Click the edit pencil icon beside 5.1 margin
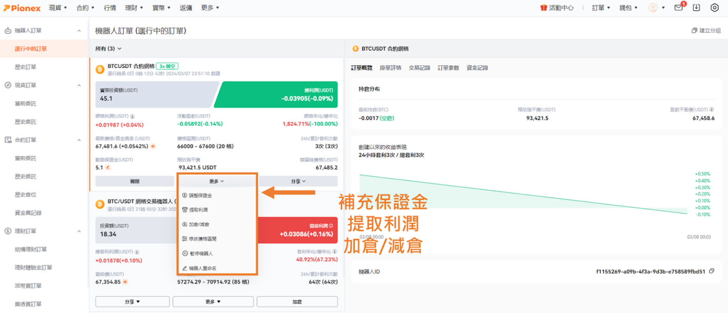This screenshot has width=728, height=313. click(108, 168)
